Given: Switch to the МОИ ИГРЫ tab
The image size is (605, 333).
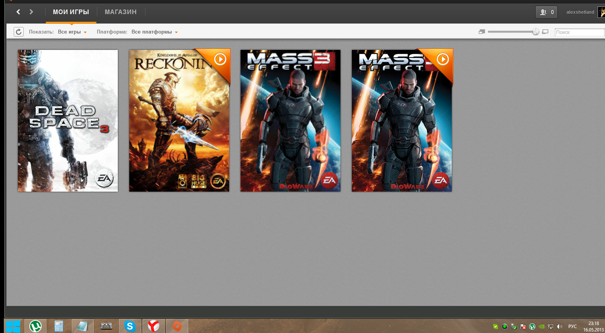Looking at the screenshot, I should point(71,12).
